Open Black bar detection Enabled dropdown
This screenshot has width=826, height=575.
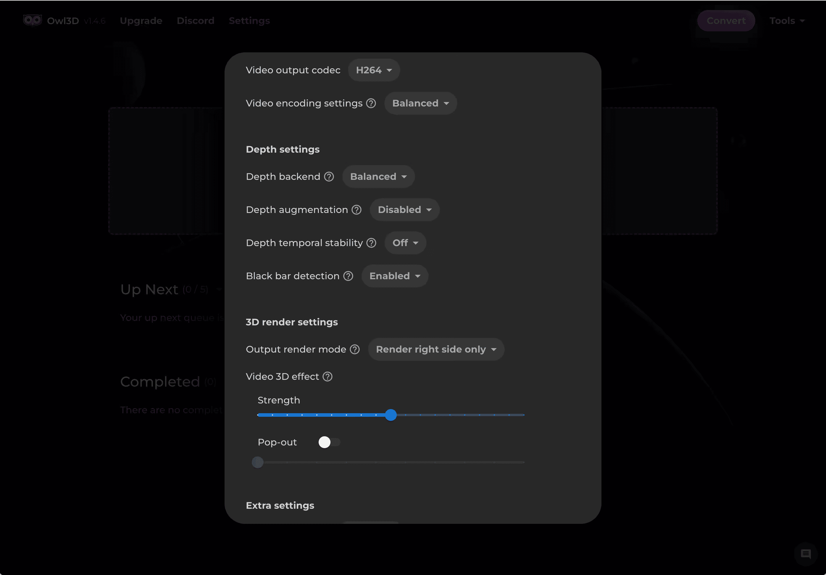point(395,276)
